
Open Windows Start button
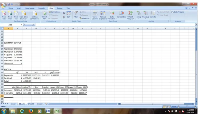click(x=4, y=111)
